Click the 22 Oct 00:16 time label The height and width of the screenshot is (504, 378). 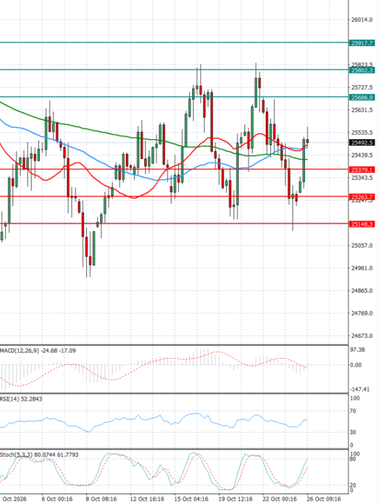click(280, 499)
